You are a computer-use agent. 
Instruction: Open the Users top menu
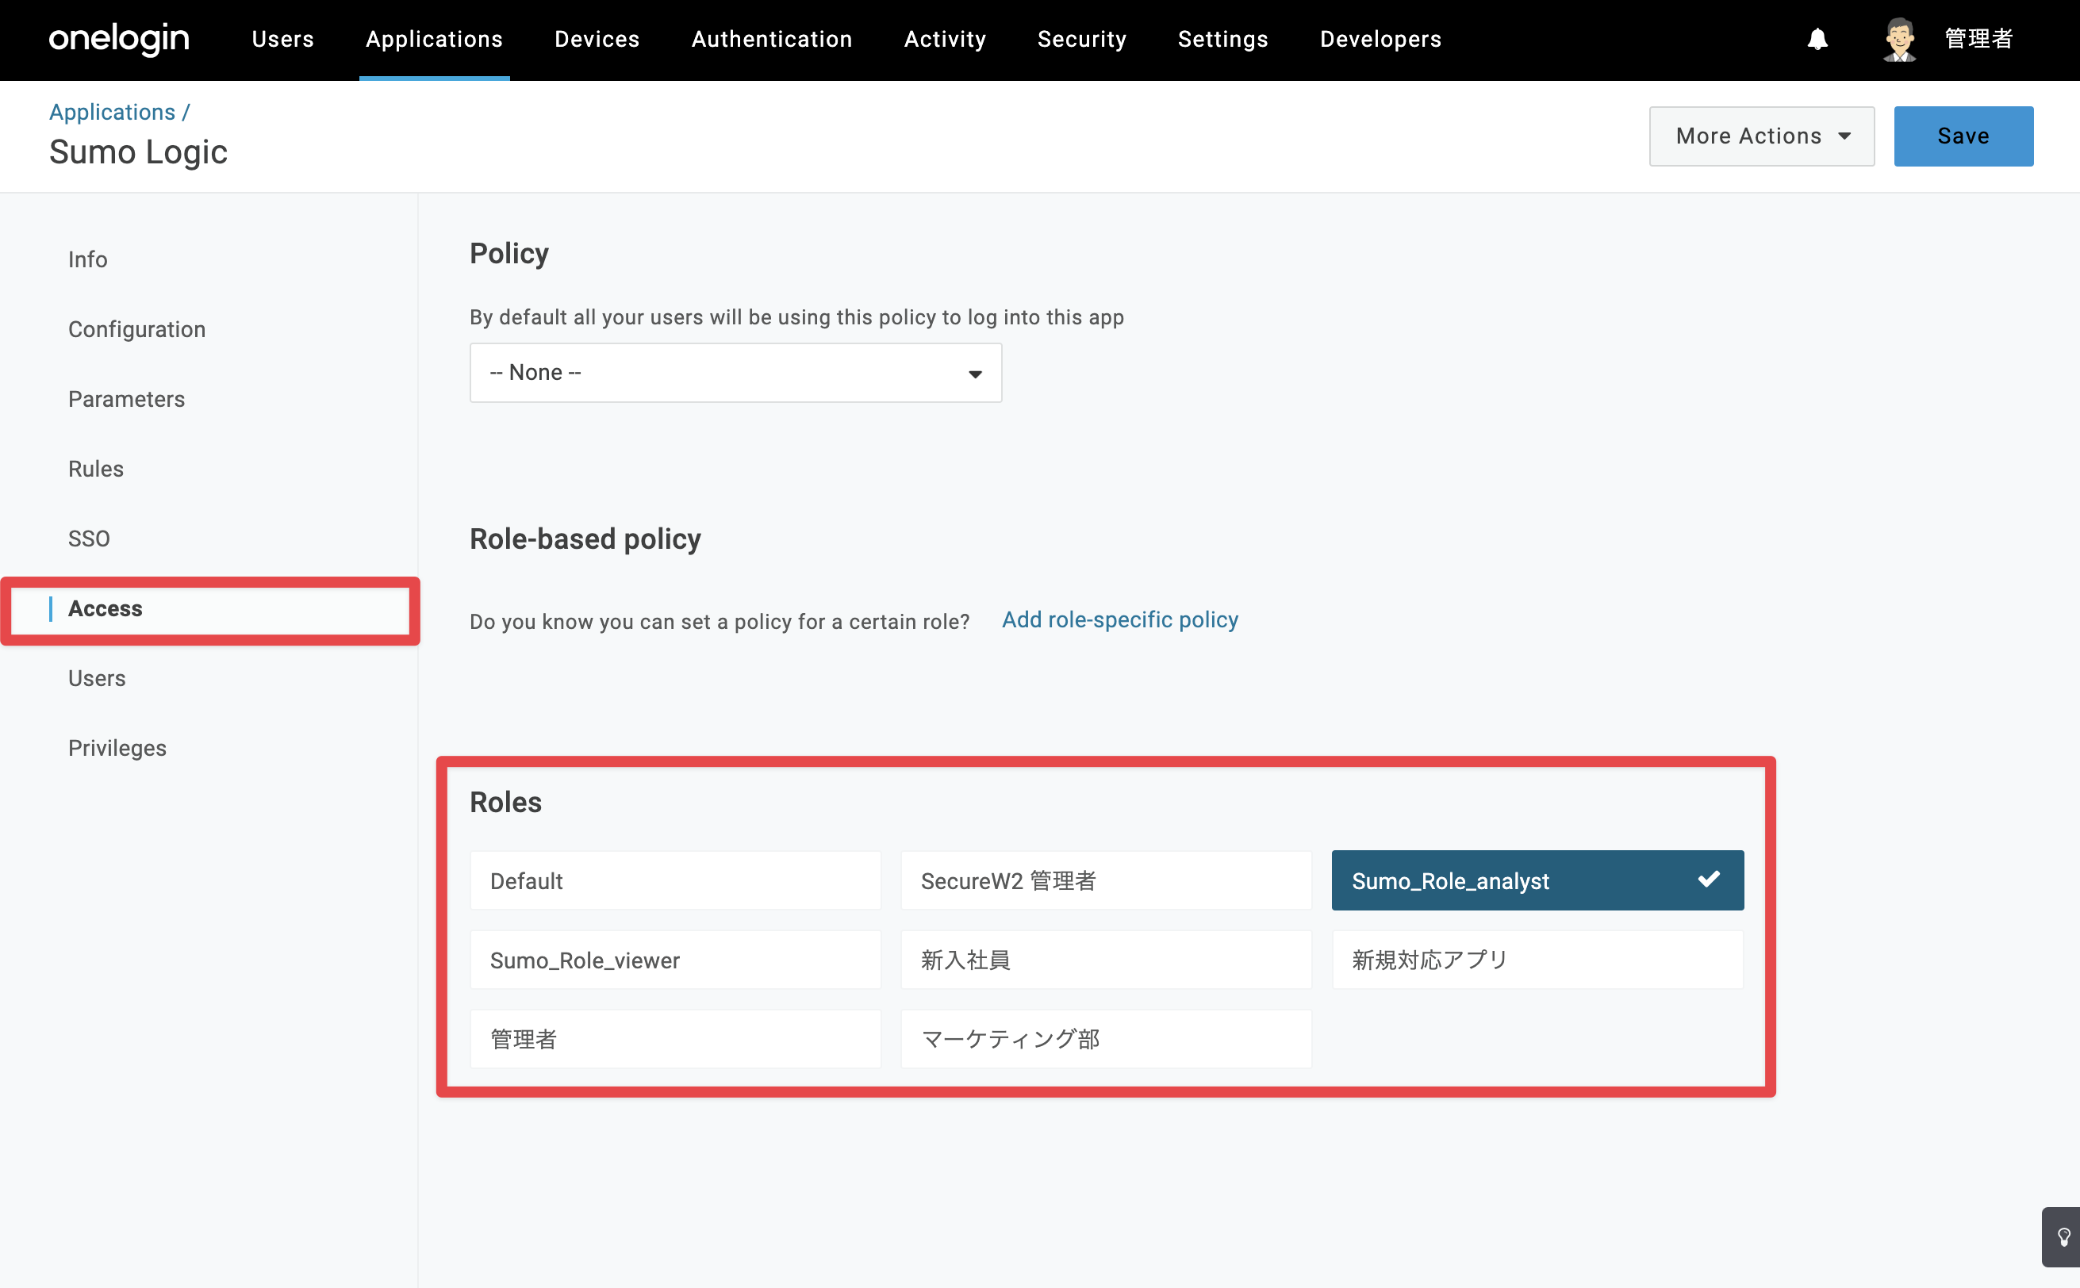(283, 39)
